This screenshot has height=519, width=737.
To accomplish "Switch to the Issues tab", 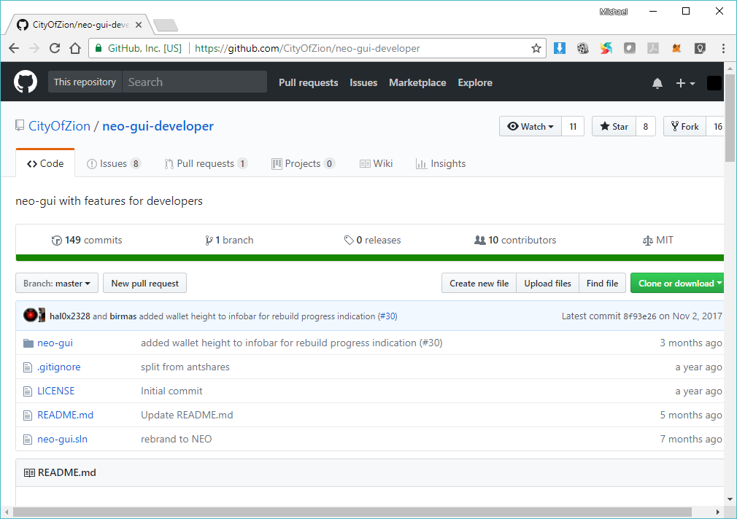I will tap(113, 163).
